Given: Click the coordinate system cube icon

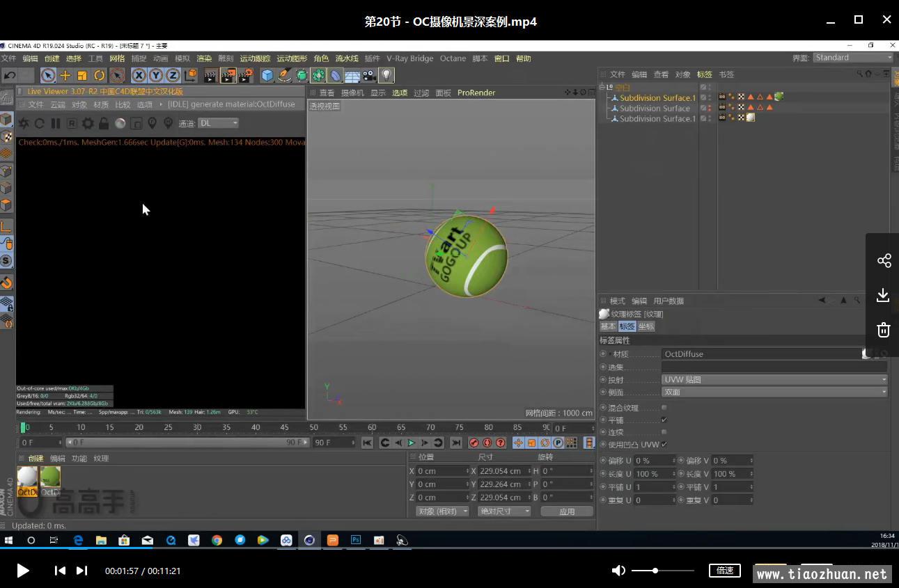Looking at the screenshot, I should [x=190, y=75].
